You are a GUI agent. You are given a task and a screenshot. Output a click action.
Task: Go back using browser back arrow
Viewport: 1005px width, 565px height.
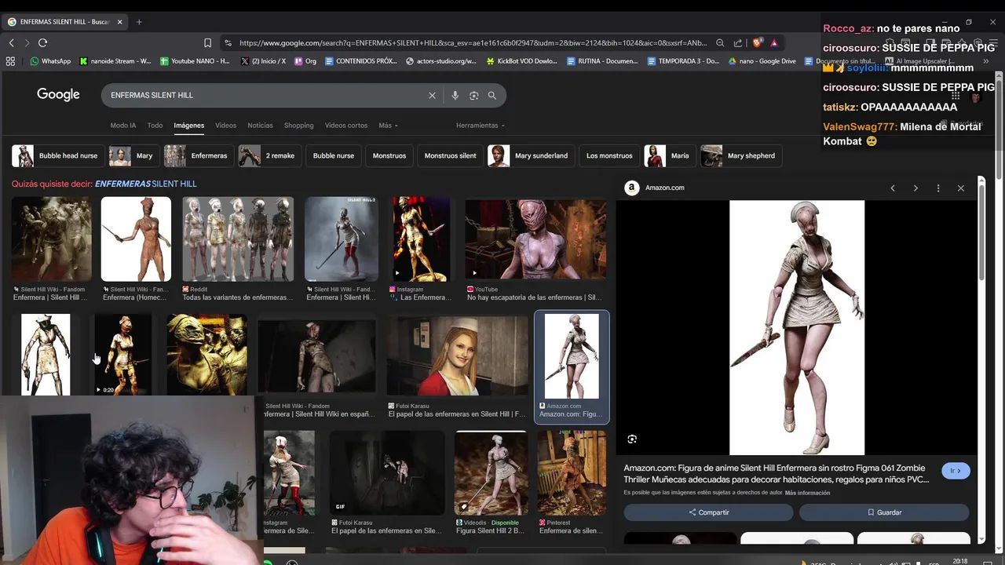click(11, 43)
